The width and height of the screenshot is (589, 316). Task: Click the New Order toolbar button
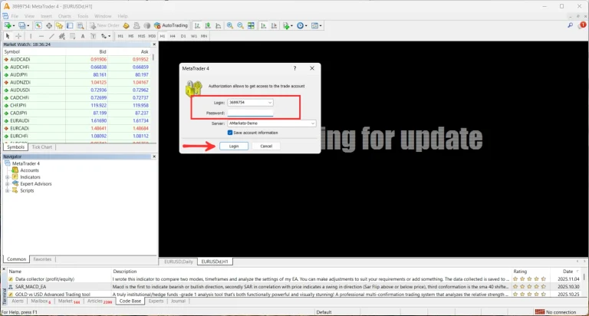coord(104,25)
